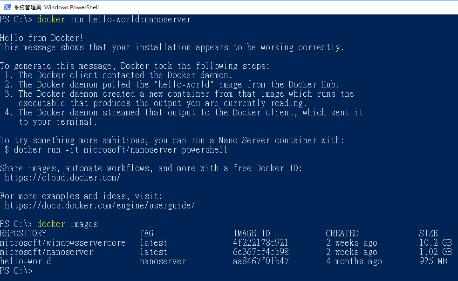Click the window title Windows PowerShell

click(x=56, y=7)
